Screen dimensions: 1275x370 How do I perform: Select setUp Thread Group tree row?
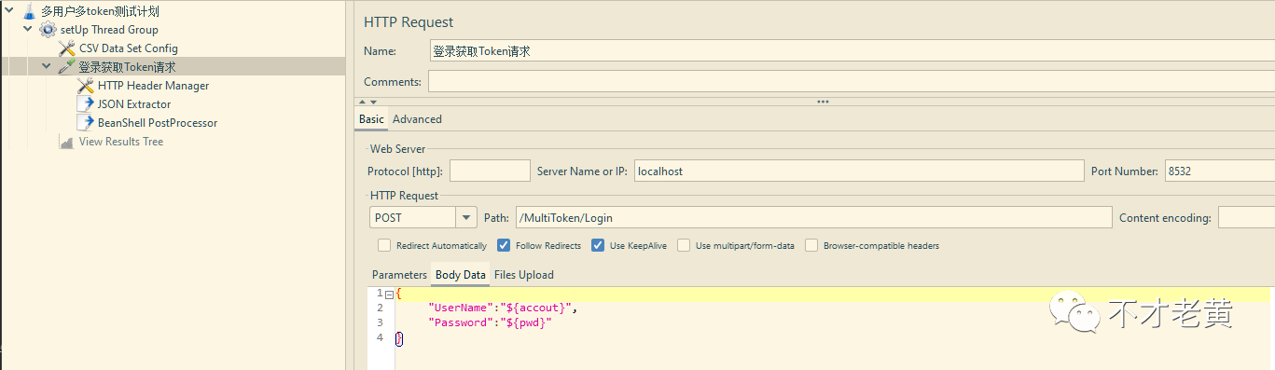109,30
